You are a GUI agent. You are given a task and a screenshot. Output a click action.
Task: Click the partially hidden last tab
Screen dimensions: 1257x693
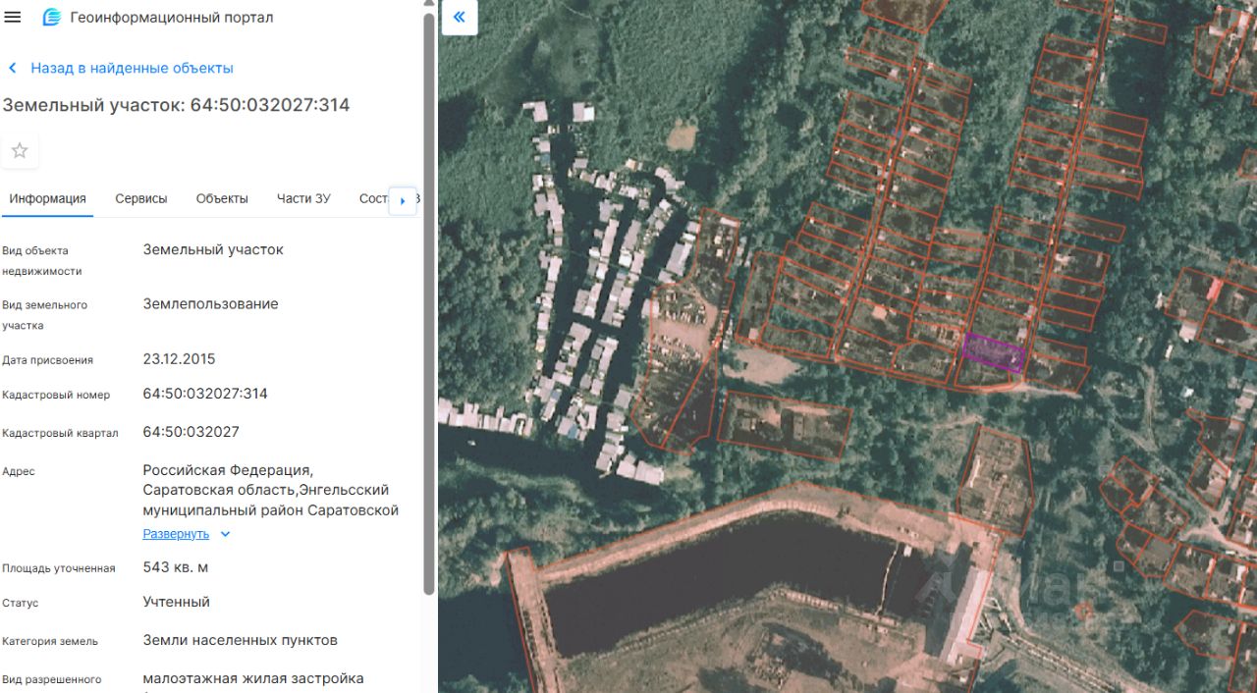click(x=373, y=198)
